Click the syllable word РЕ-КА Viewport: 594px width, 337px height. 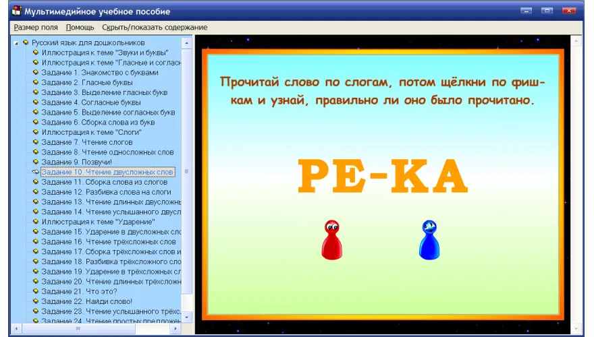383,177
